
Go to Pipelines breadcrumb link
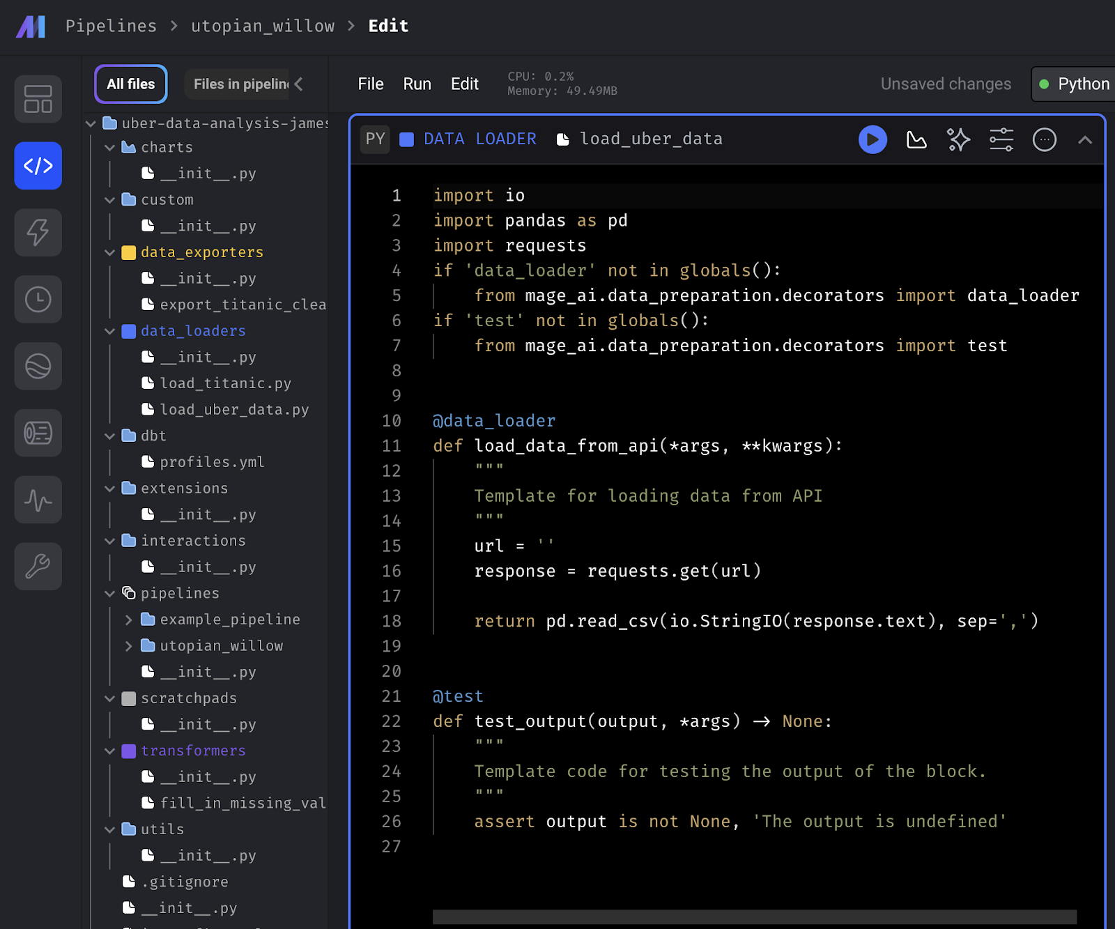111,26
